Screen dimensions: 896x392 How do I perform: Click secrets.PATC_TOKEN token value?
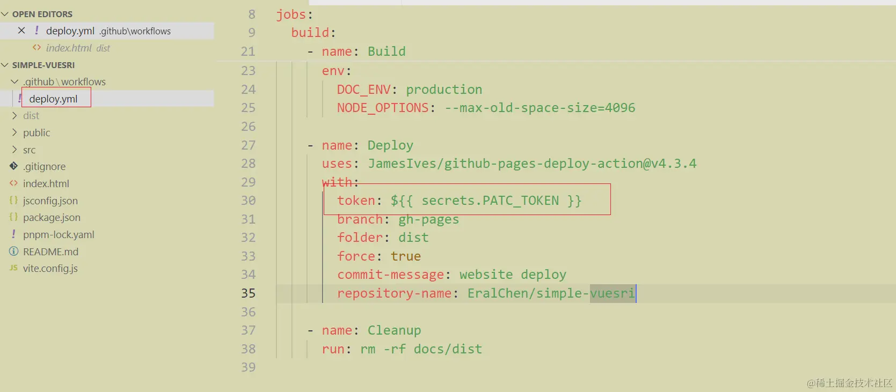point(486,201)
